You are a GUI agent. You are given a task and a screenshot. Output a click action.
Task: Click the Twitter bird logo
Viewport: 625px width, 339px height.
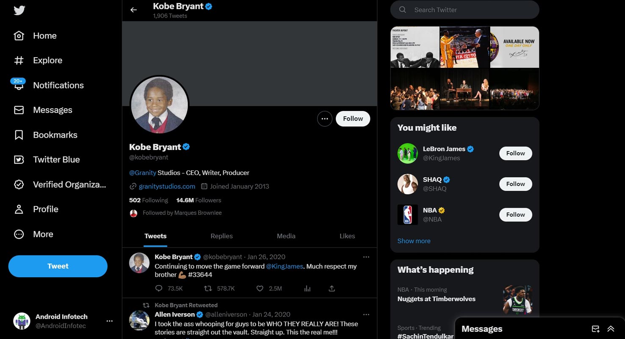pyautogui.click(x=19, y=11)
